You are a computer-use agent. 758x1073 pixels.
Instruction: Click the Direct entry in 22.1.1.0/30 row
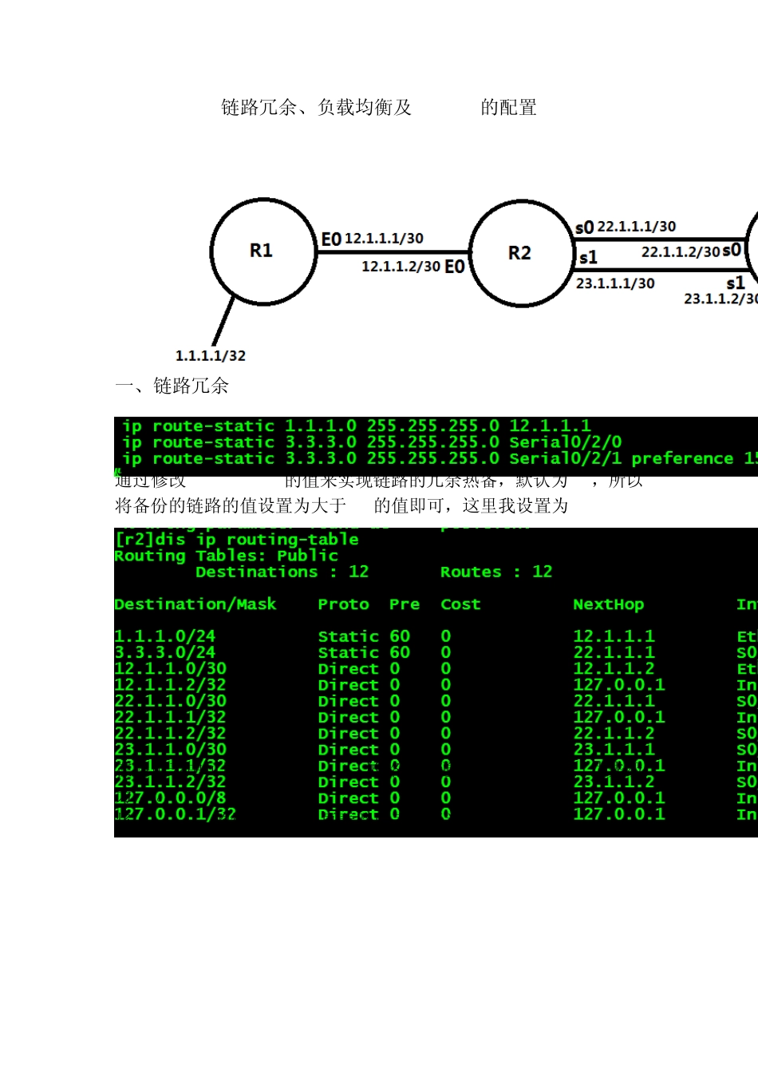pyautogui.click(x=348, y=701)
